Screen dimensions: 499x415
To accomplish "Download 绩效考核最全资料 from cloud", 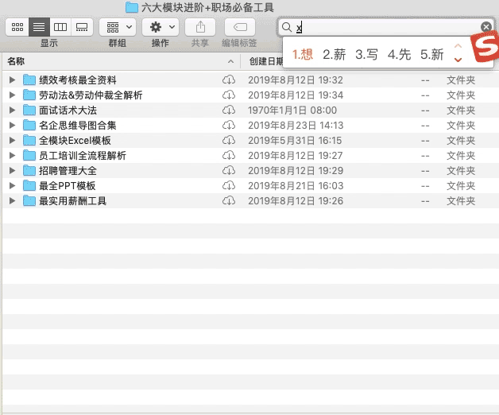I will point(229,80).
